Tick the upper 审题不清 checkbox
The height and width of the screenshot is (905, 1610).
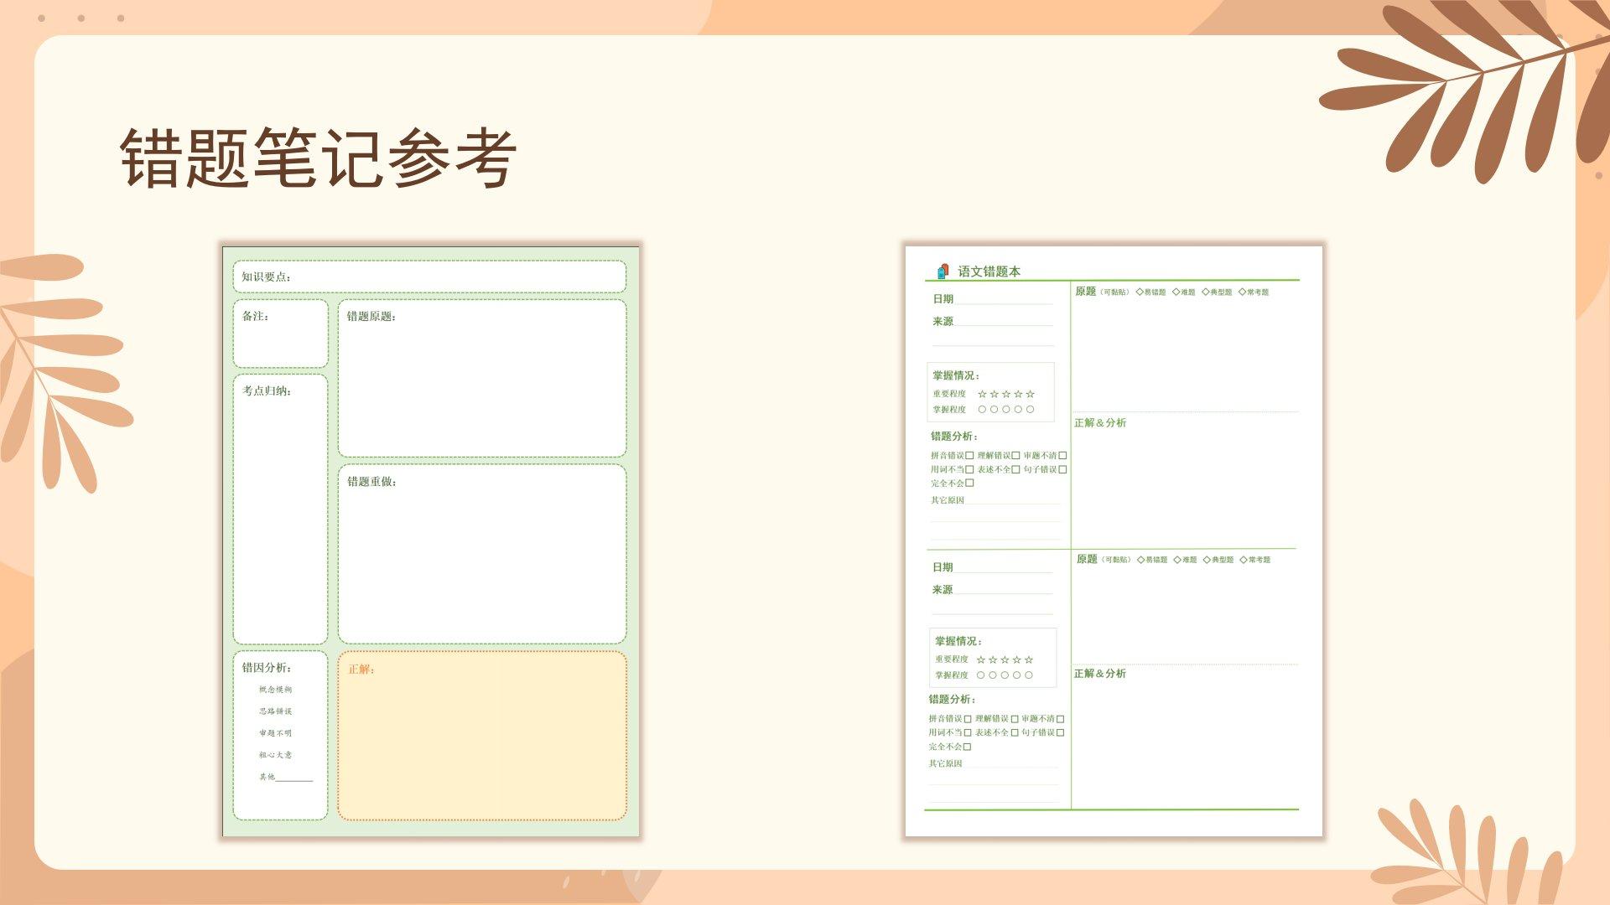coord(1062,456)
